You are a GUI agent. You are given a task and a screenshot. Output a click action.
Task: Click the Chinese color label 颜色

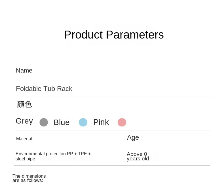click(x=24, y=104)
